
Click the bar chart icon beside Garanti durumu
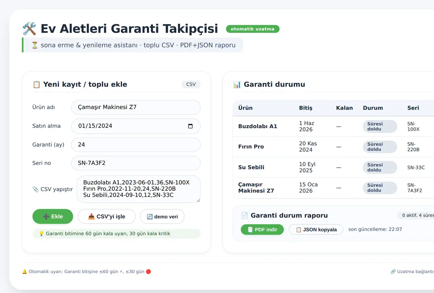pyautogui.click(x=237, y=85)
